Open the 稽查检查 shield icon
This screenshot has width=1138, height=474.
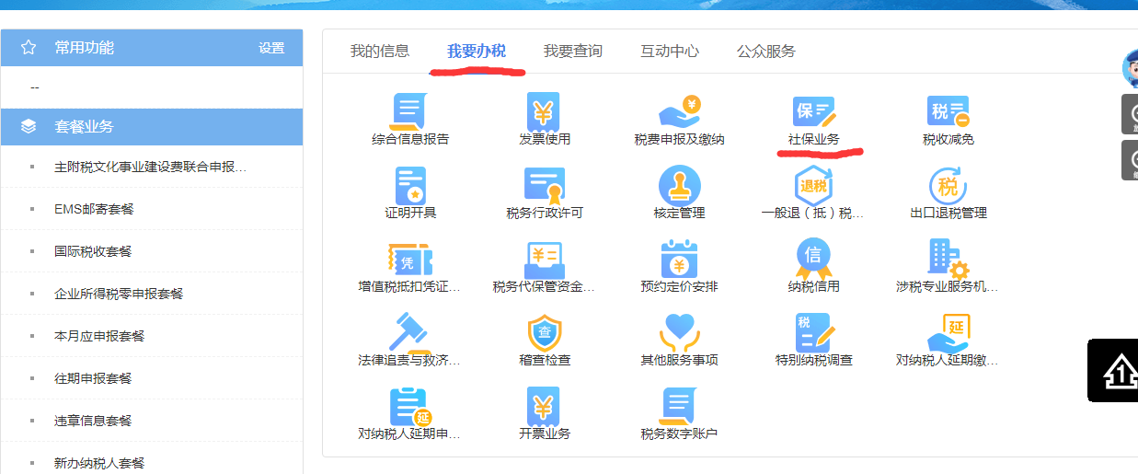pyautogui.click(x=544, y=333)
